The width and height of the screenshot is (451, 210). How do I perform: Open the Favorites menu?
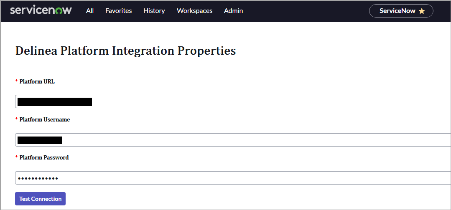(118, 11)
